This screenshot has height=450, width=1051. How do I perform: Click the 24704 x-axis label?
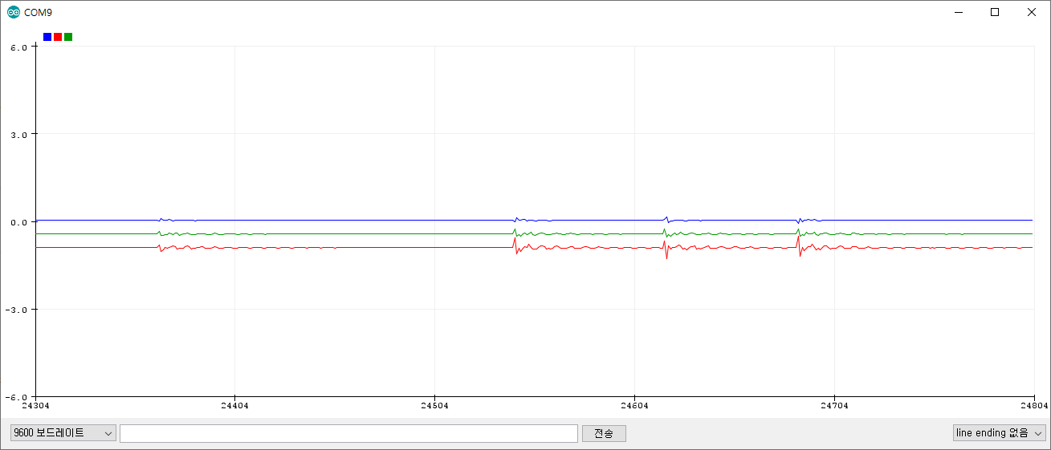(x=834, y=407)
